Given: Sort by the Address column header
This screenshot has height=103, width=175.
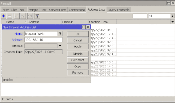Looking at the screenshot, I should pyautogui.click(x=45, y=22).
